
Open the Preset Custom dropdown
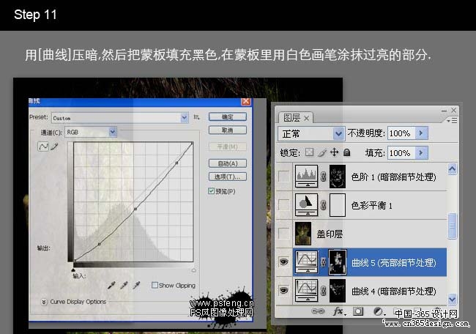[x=185, y=117]
